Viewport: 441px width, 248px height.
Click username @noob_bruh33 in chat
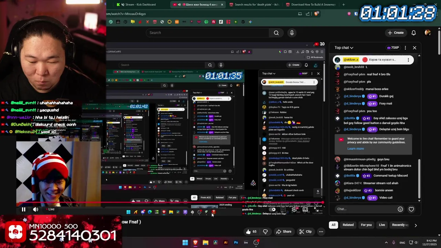click(354, 67)
